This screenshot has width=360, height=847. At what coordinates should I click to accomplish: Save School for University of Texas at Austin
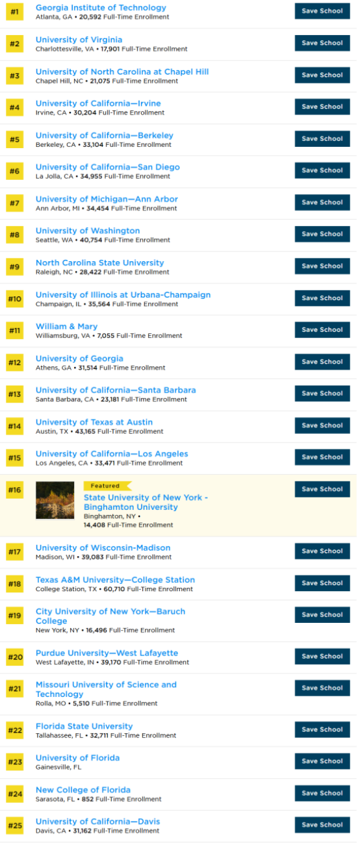point(322,425)
